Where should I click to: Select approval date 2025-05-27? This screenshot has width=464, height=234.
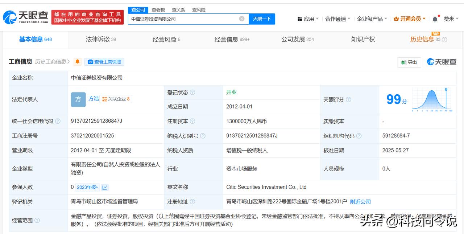(396, 150)
